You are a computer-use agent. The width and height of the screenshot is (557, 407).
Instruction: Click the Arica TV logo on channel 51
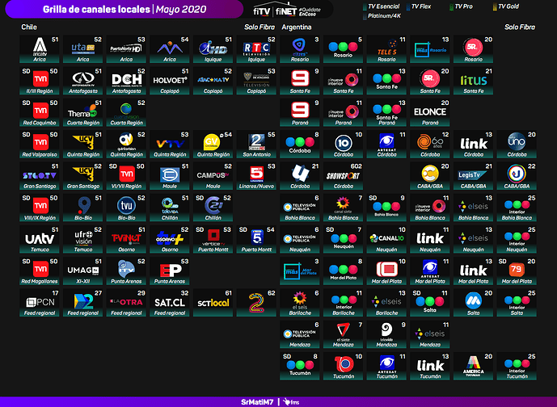[40, 47]
